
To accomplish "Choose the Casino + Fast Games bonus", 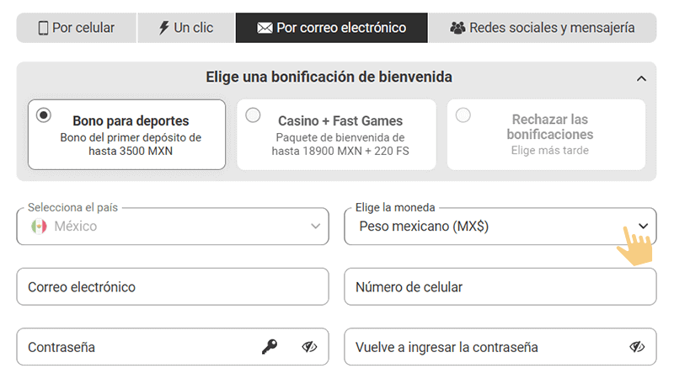I will 253,115.
